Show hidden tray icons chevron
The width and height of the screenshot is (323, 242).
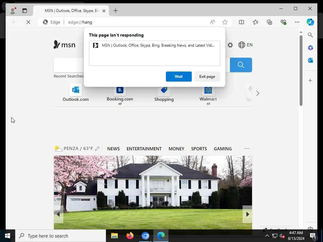tap(267, 236)
